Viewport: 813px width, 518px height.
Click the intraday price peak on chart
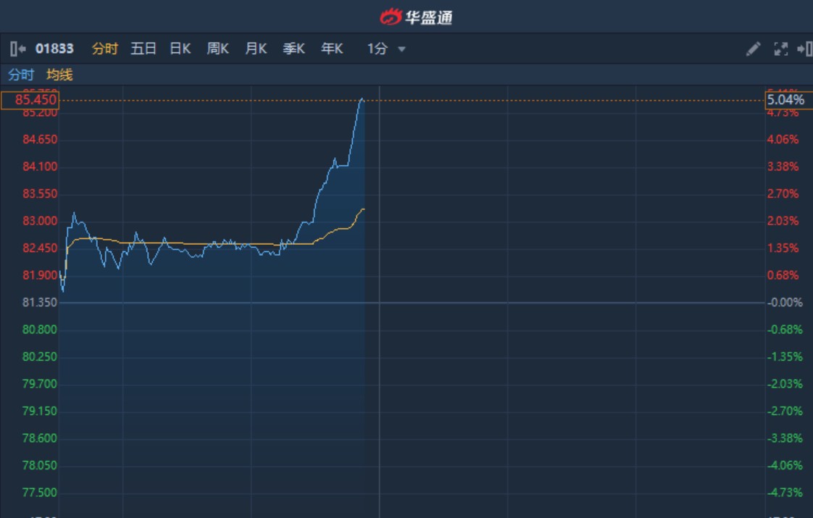(362, 99)
